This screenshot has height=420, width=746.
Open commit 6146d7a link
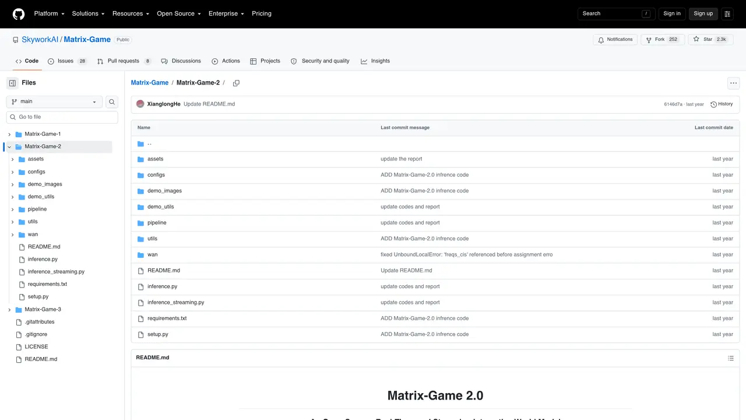point(673,104)
